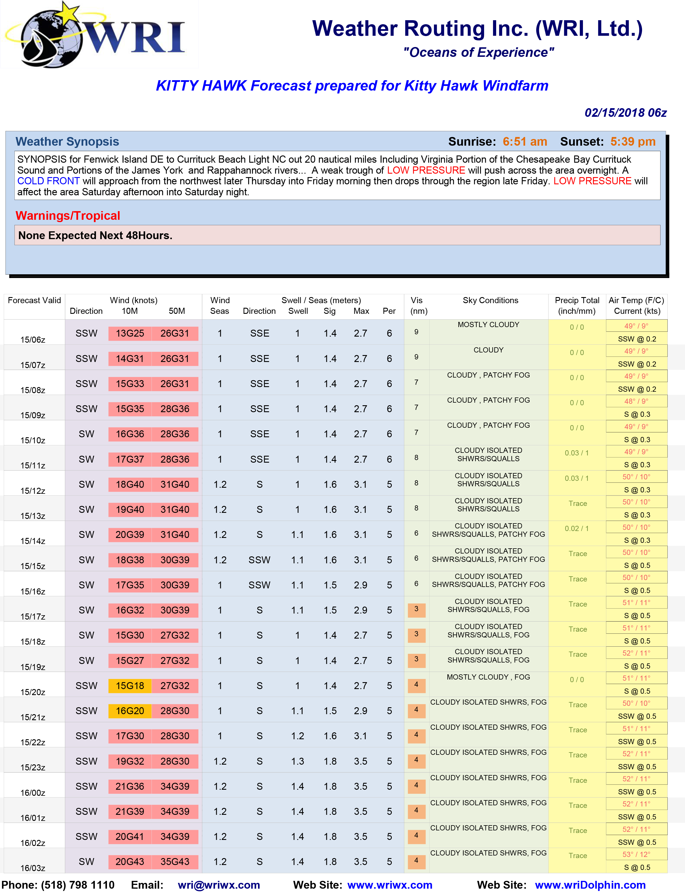Image resolution: width=685 pixels, height=895 pixels.
Task: Click the 53° / 12° air temperature
Action: [637, 855]
